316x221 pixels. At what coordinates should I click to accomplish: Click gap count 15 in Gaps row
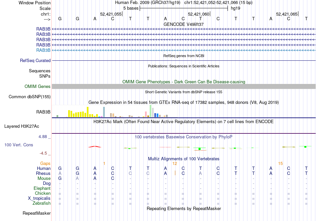point(280,164)
